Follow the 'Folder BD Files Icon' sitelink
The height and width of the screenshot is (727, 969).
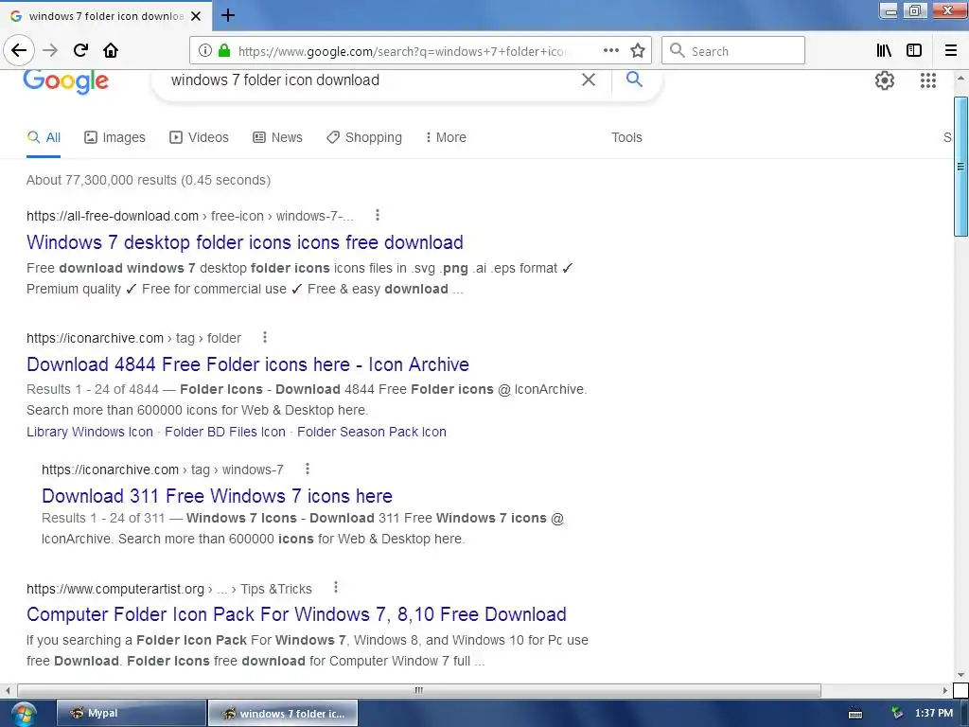pyautogui.click(x=225, y=432)
